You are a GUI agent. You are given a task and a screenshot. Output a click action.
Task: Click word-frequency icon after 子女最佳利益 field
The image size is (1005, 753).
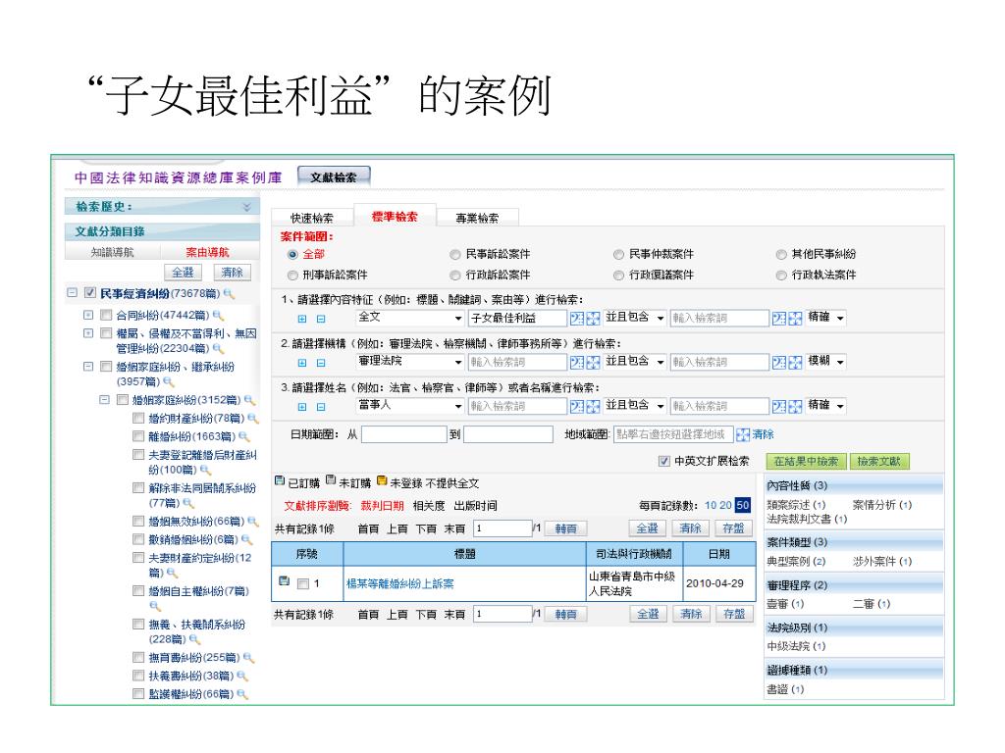577,319
